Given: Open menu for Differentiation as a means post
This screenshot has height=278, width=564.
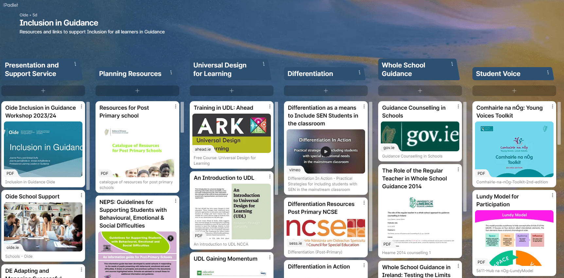Looking at the screenshot, I should 364,106.
